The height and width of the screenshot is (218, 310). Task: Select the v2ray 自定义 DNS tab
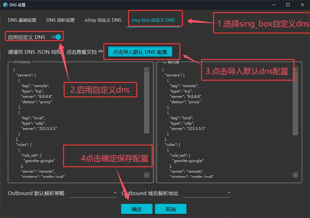click(x=103, y=20)
